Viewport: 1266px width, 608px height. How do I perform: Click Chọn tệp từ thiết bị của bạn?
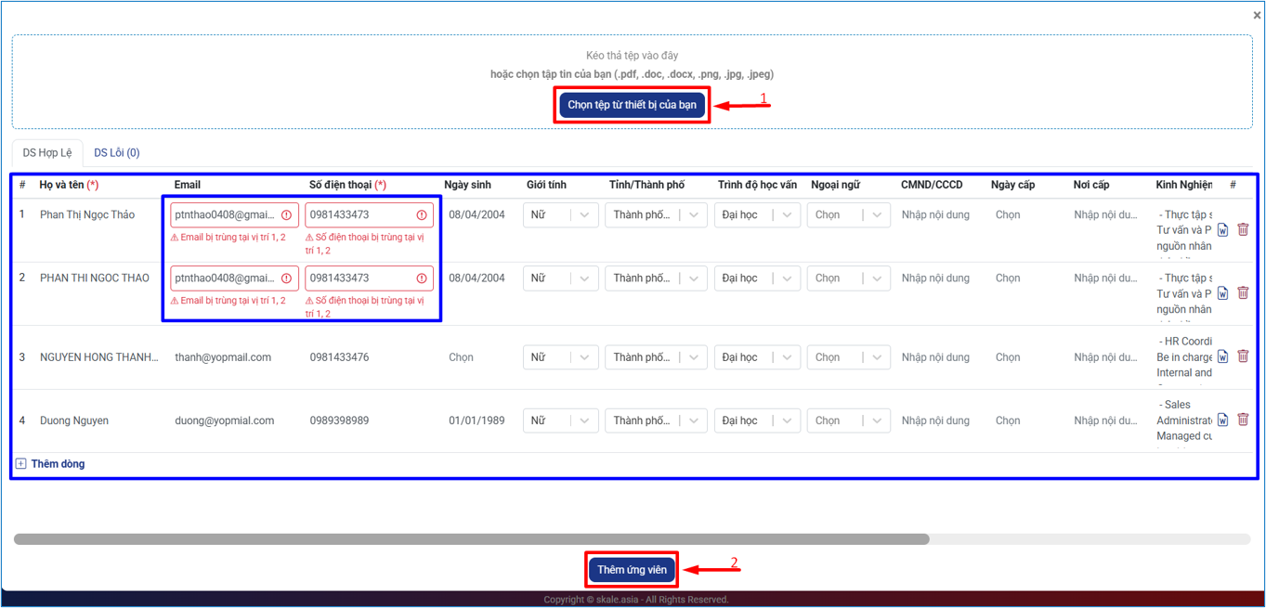pyautogui.click(x=632, y=105)
